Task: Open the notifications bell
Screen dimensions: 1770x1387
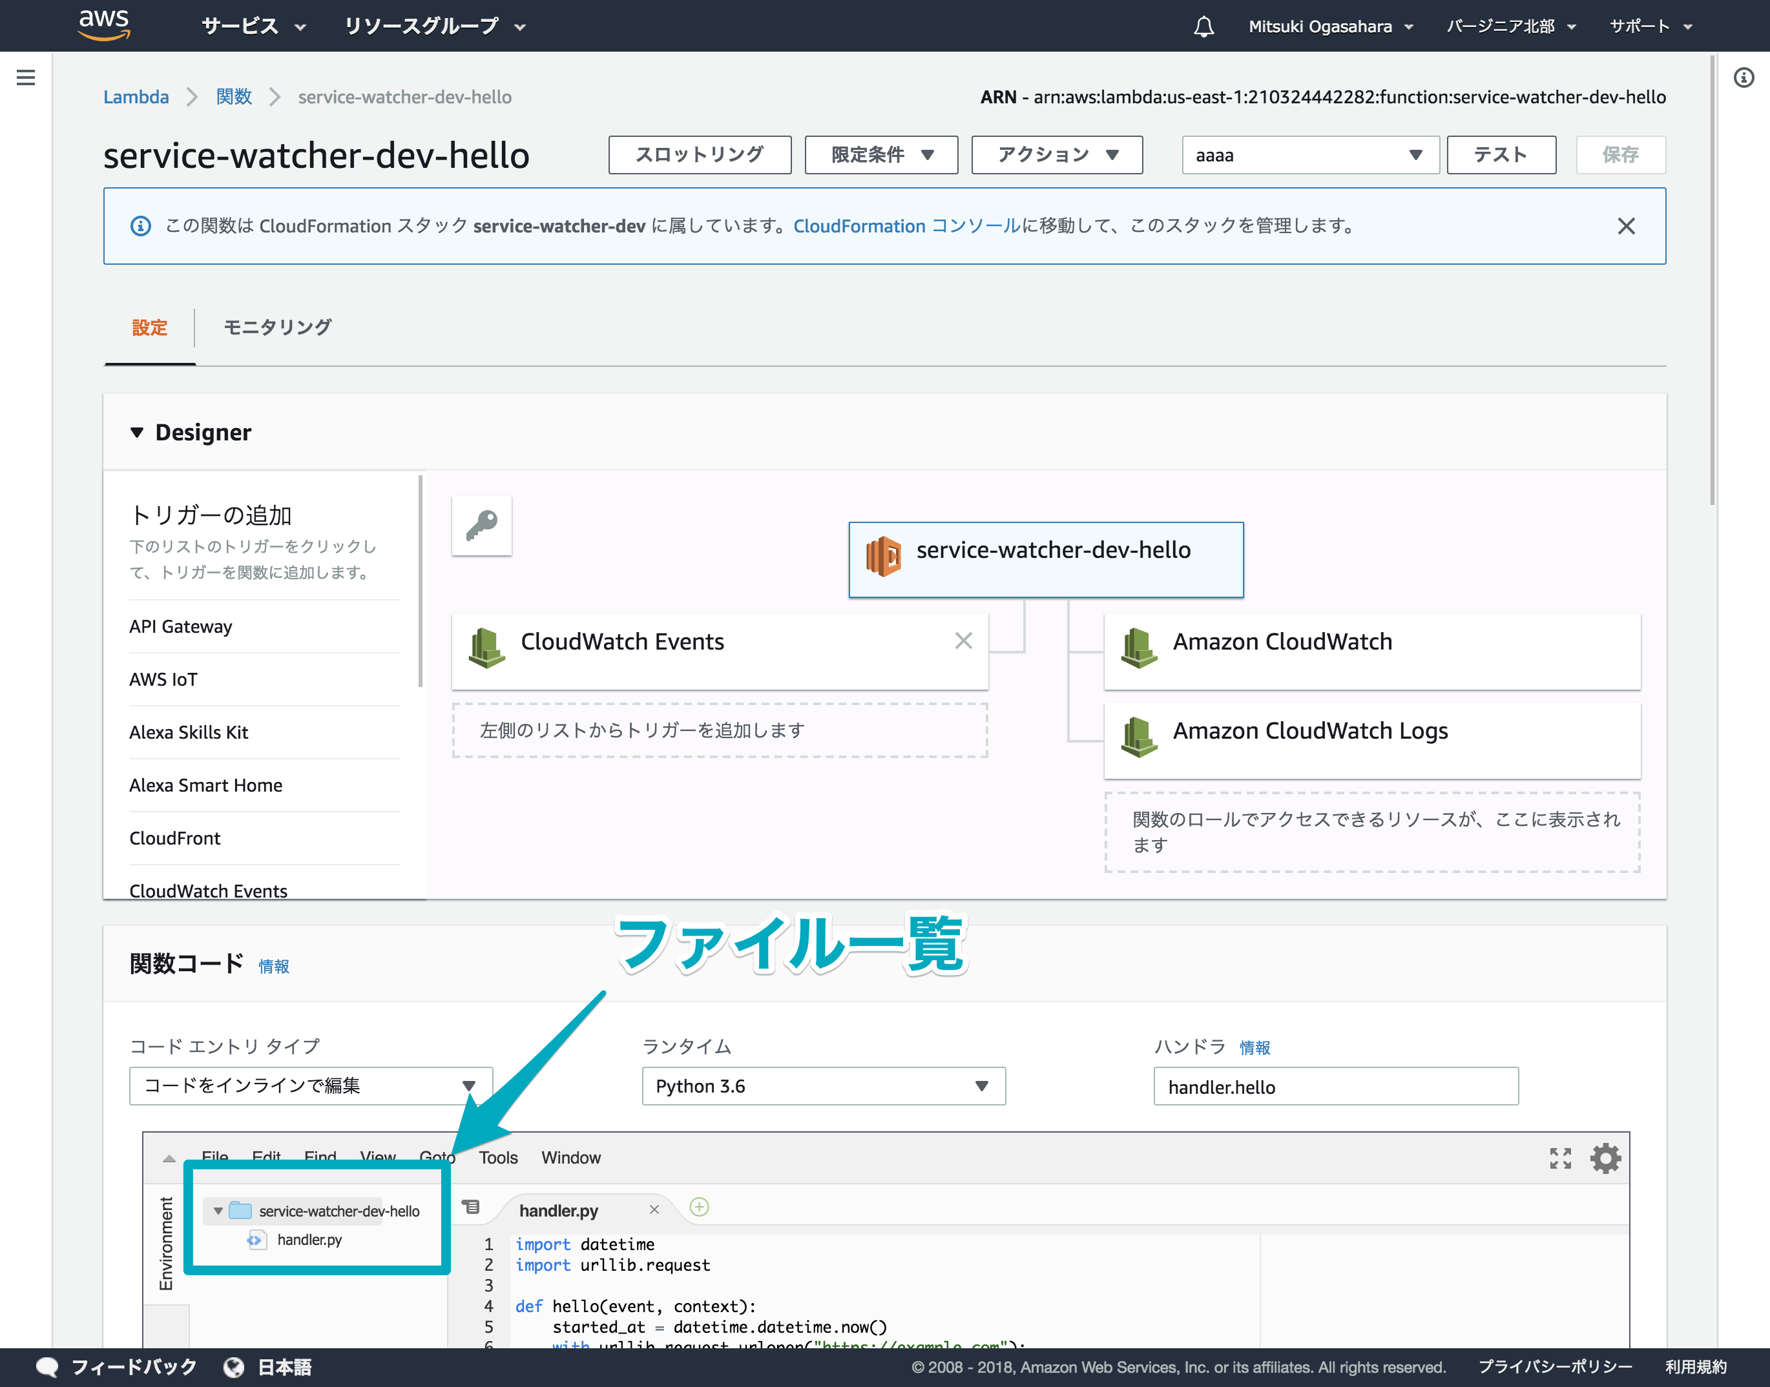Action: pyautogui.click(x=1203, y=27)
